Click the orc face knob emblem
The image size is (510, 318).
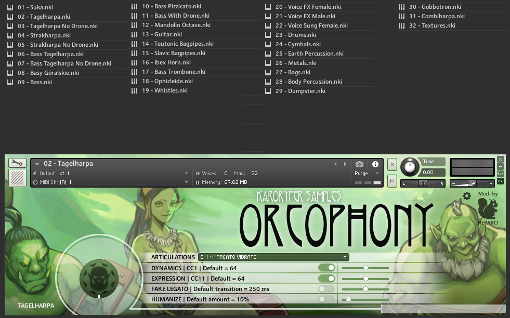tap(99, 279)
